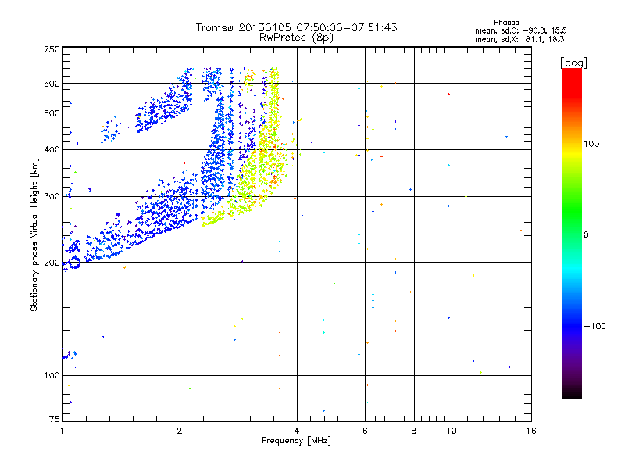Click the 'Frequency [MHz]' axis label
625x469 pixels.
click(296, 441)
